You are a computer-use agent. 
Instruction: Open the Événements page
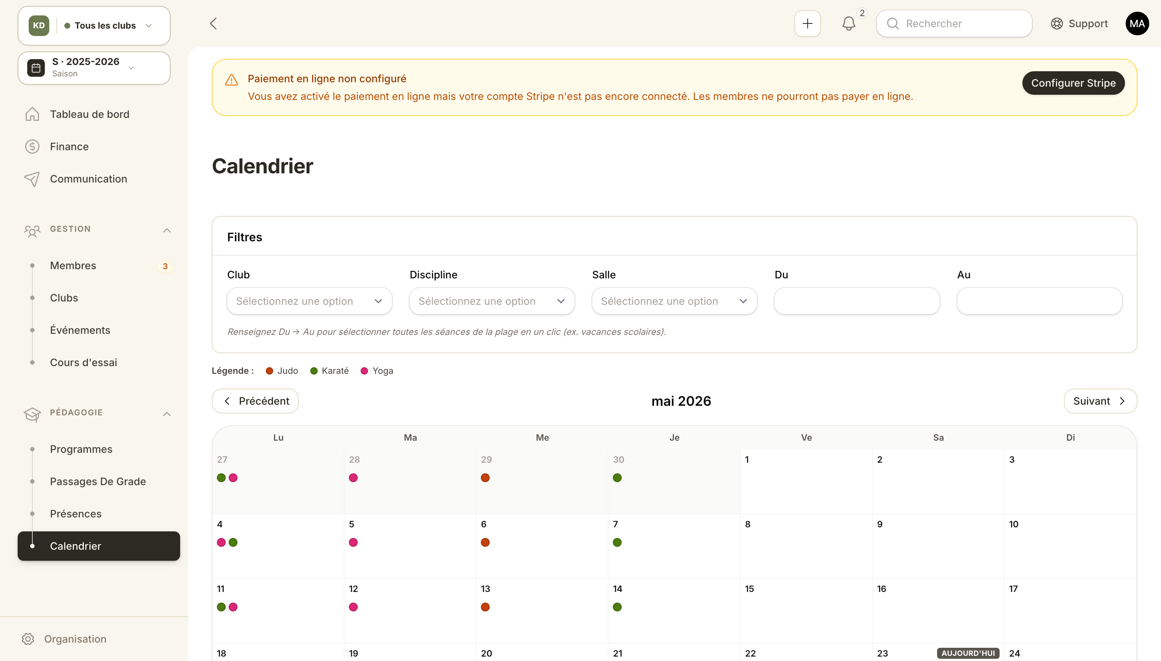coord(99,330)
